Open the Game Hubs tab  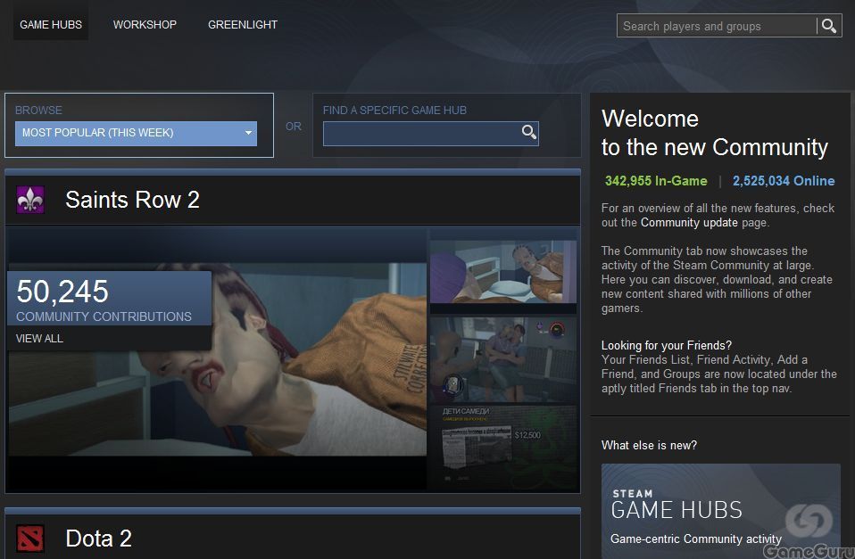pyautogui.click(x=51, y=25)
